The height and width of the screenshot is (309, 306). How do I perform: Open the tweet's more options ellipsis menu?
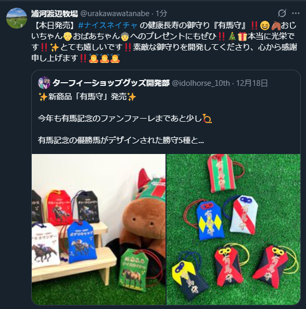(x=296, y=14)
